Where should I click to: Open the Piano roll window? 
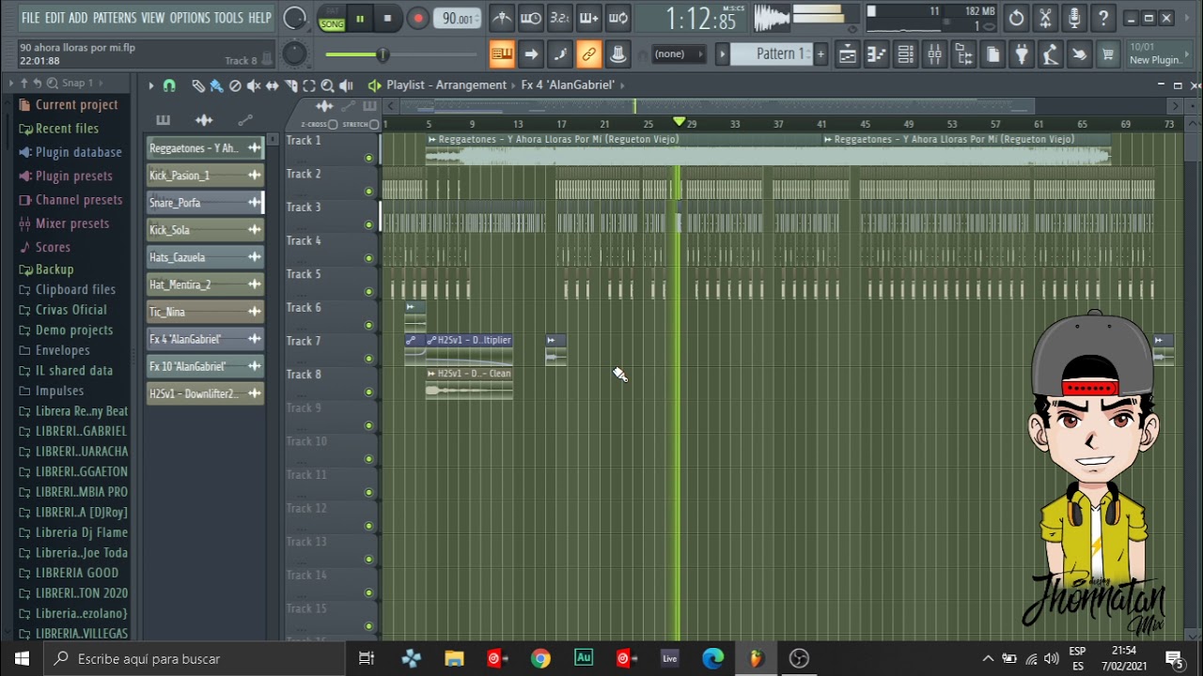click(x=876, y=54)
